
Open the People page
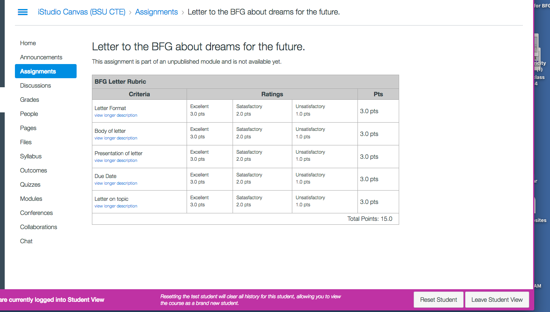tap(29, 114)
